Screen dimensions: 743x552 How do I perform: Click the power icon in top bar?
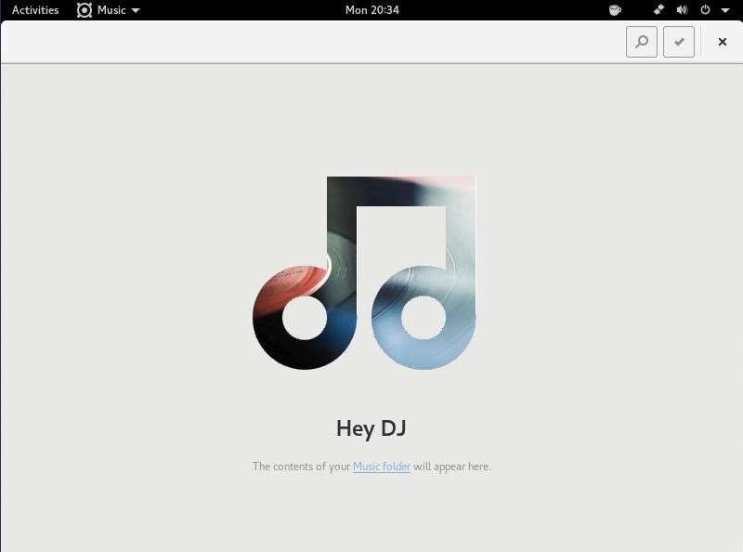click(705, 10)
